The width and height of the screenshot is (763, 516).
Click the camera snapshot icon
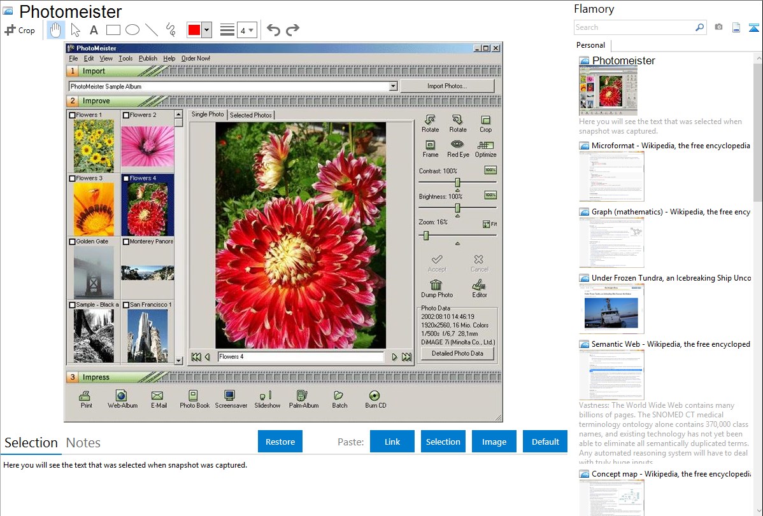[x=718, y=27]
